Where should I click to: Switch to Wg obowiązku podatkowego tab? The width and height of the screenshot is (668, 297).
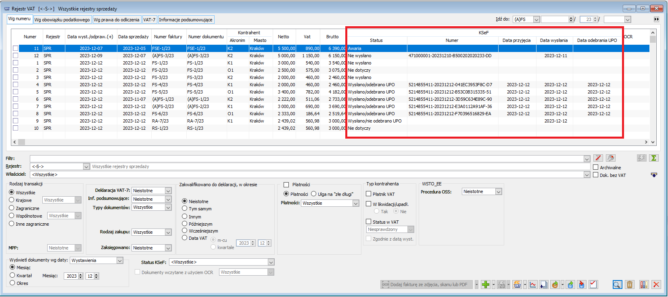click(62, 20)
